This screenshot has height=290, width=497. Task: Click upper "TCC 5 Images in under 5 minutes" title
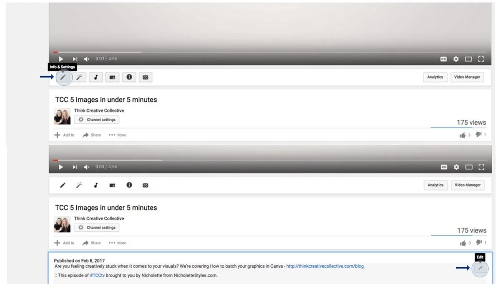(106, 100)
